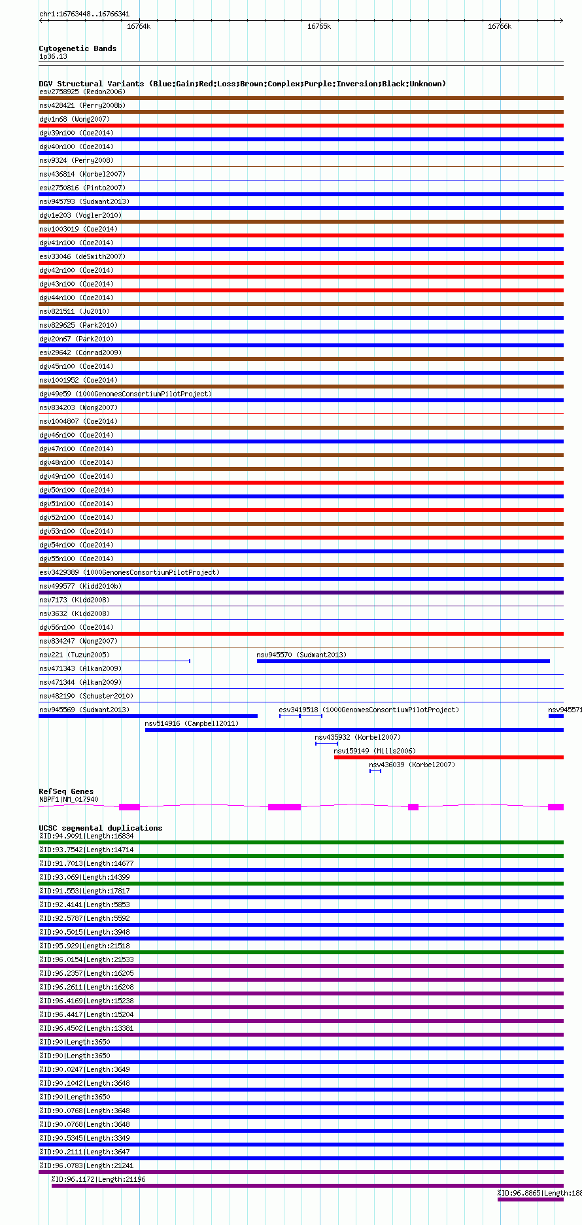This screenshot has height=1225, width=582.
Task: Click chr1:16763448..16766341 position label
Action: click(84, 14)
